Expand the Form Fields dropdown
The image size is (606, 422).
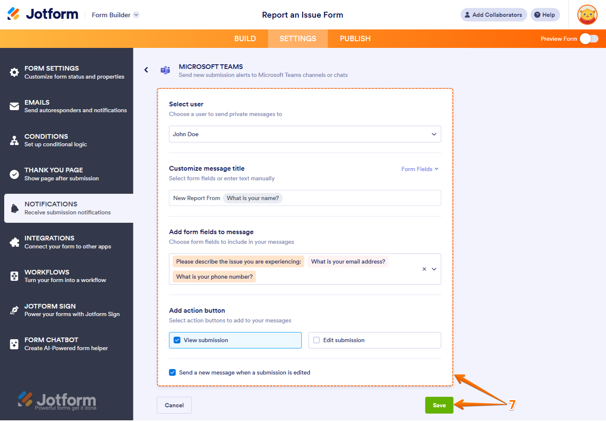click(420, 169)
